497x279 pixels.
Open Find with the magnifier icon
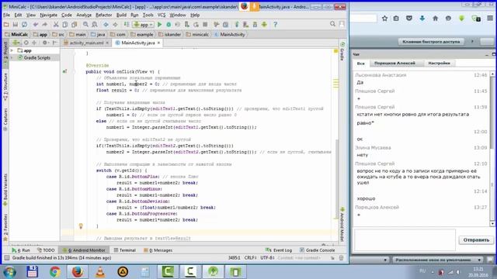(85, 24)
